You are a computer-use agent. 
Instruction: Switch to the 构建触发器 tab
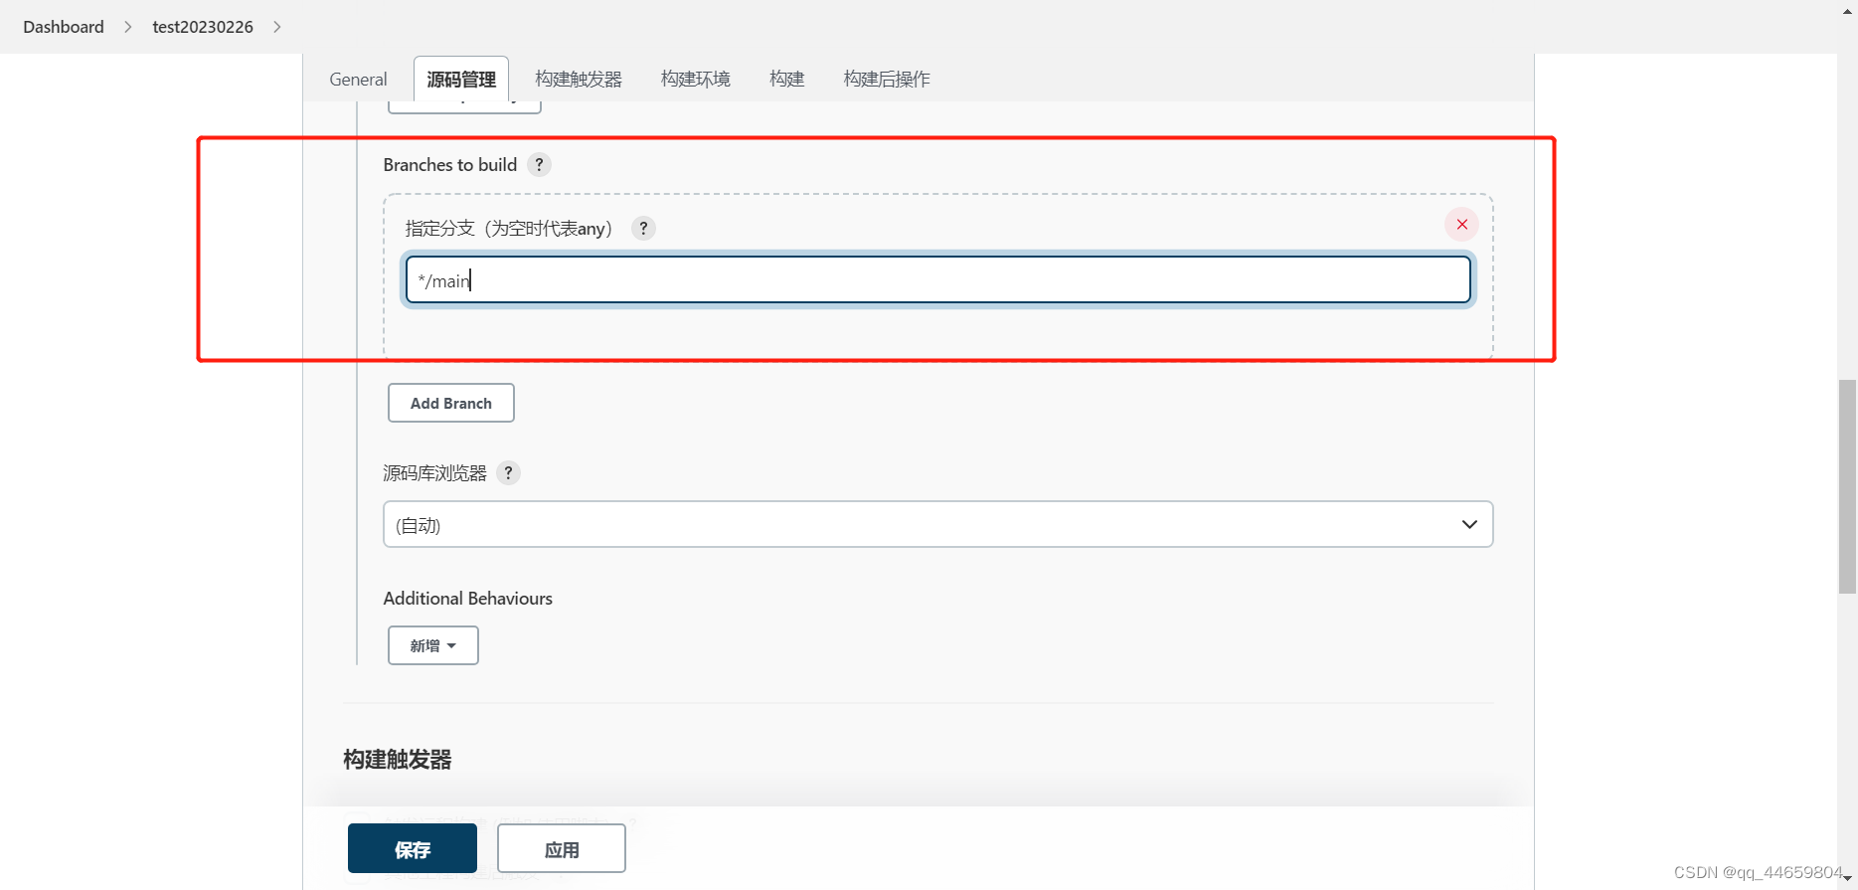tap(579, 79)
